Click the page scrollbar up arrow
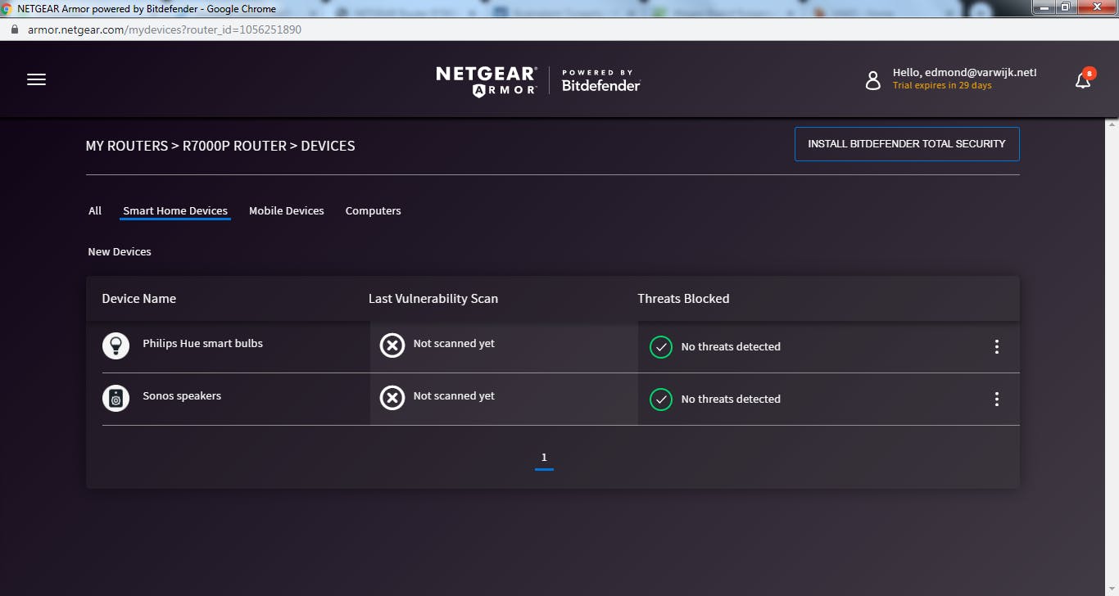The height and width of the screenshot is (596, 1119). click(1112, 126)
